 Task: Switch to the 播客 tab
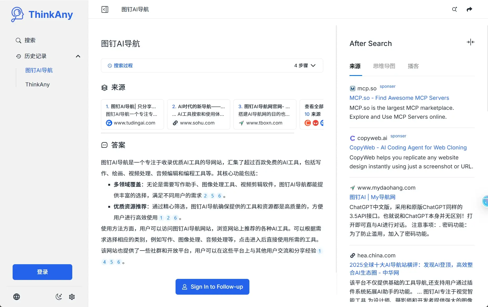413,66
